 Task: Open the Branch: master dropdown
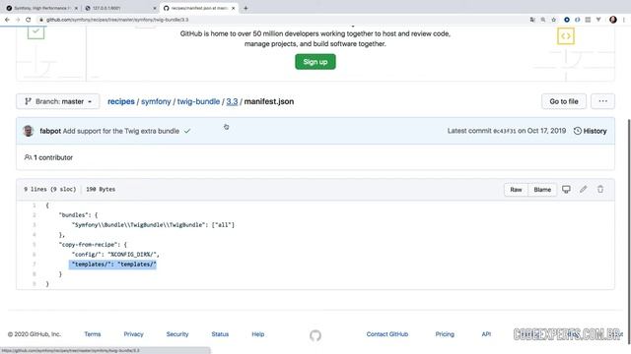pos(58,101)
